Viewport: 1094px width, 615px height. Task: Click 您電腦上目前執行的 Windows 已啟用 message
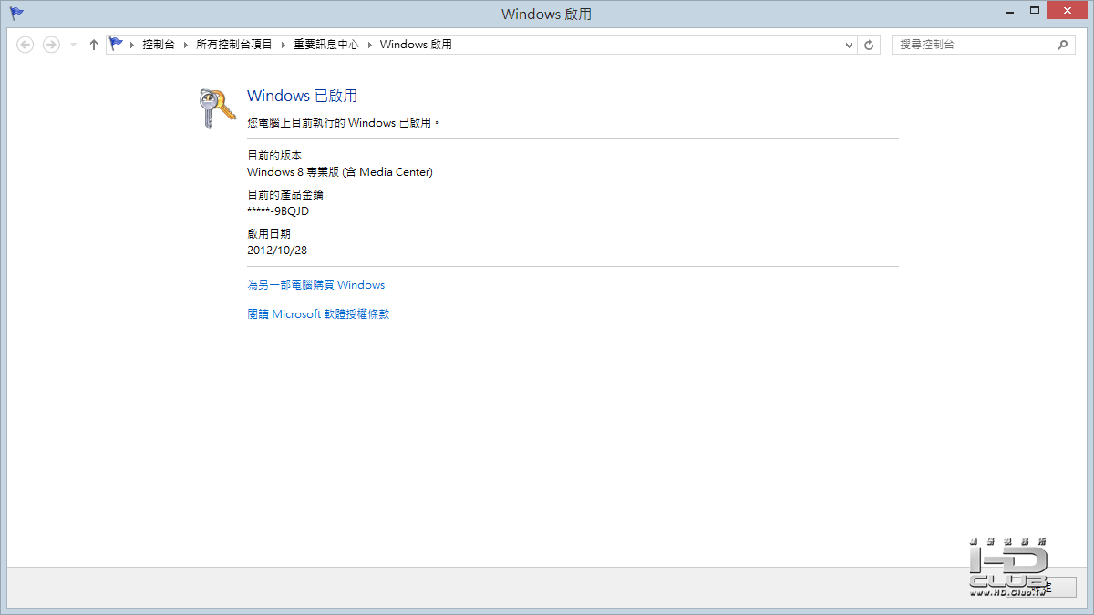[344, 122]
